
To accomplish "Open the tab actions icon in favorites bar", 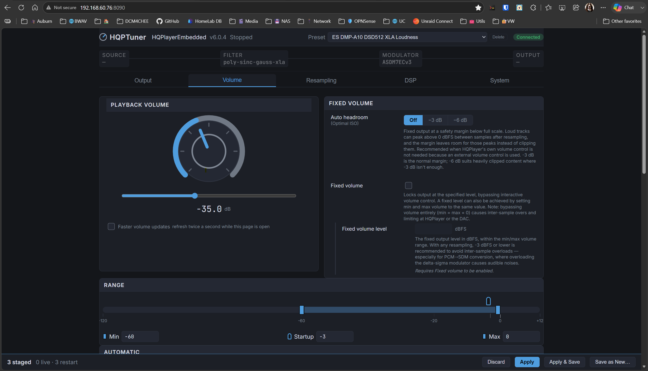I will coord(8,21).
